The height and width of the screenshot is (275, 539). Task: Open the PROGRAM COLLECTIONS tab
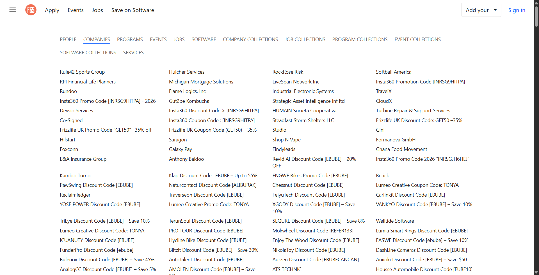360,39
